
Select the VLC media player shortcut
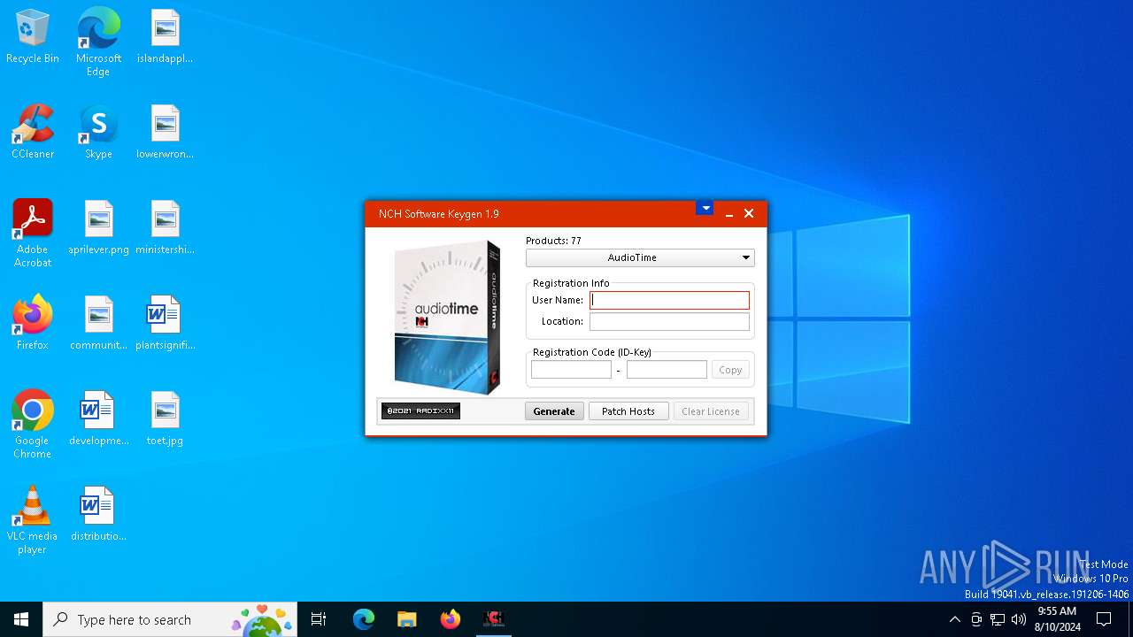pos(33,521)
